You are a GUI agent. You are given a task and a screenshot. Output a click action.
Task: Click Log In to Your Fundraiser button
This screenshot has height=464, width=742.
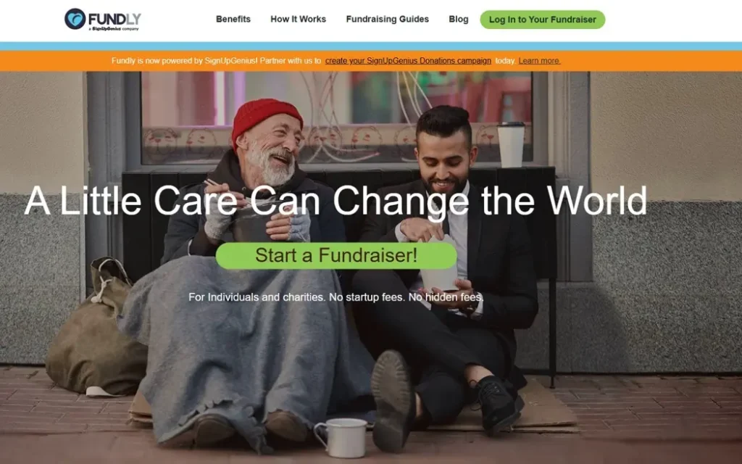[x=542, y=20]
